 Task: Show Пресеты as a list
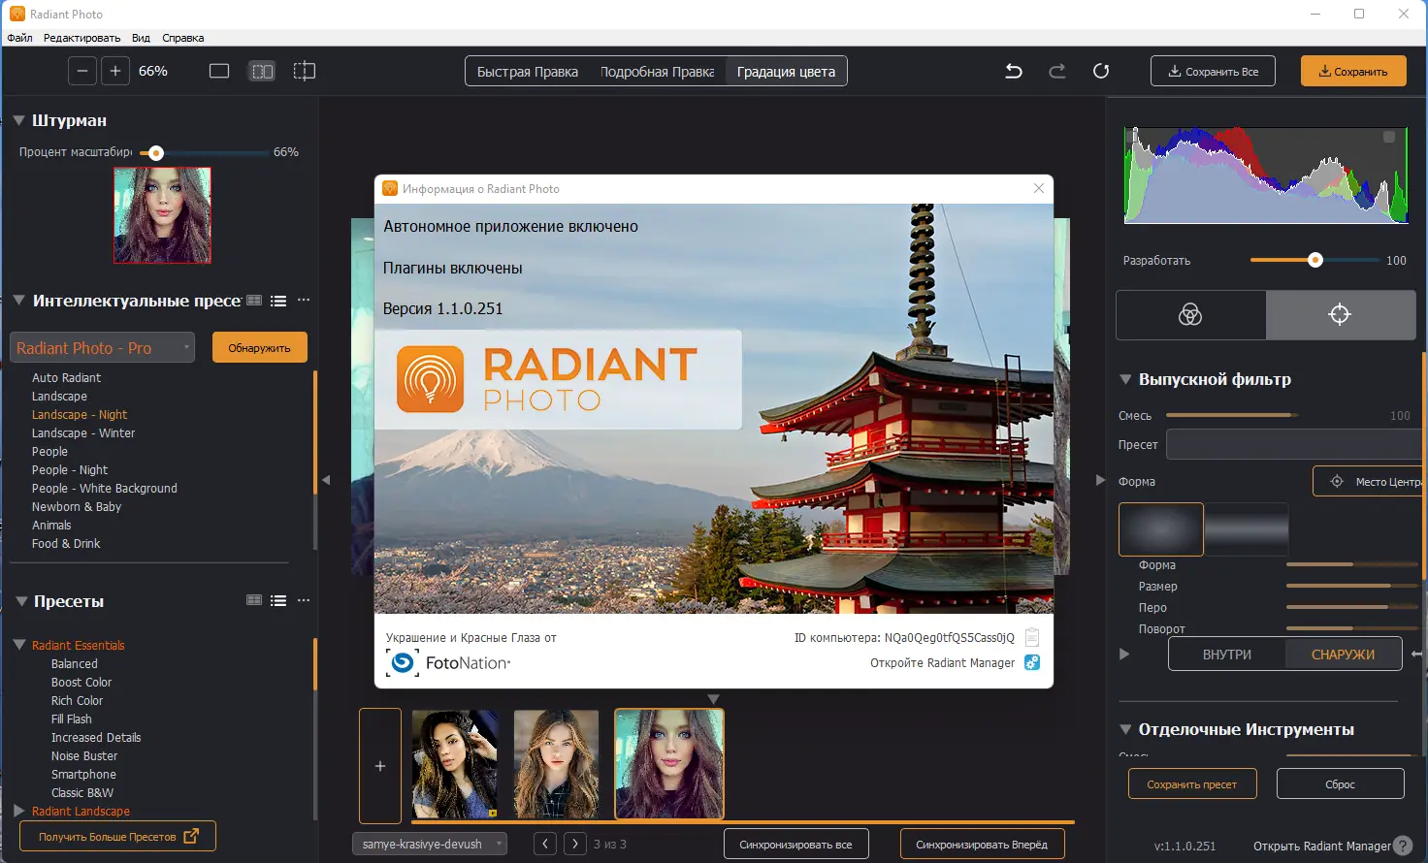pos(278,601)
